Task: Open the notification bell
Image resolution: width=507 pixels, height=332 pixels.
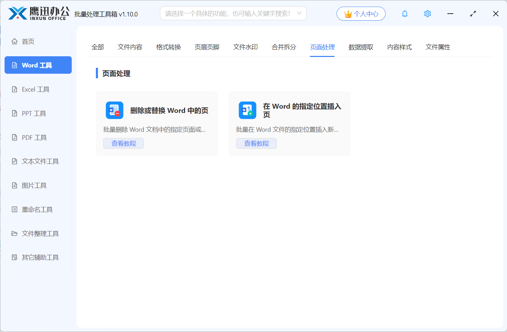Action: point(404,14)
